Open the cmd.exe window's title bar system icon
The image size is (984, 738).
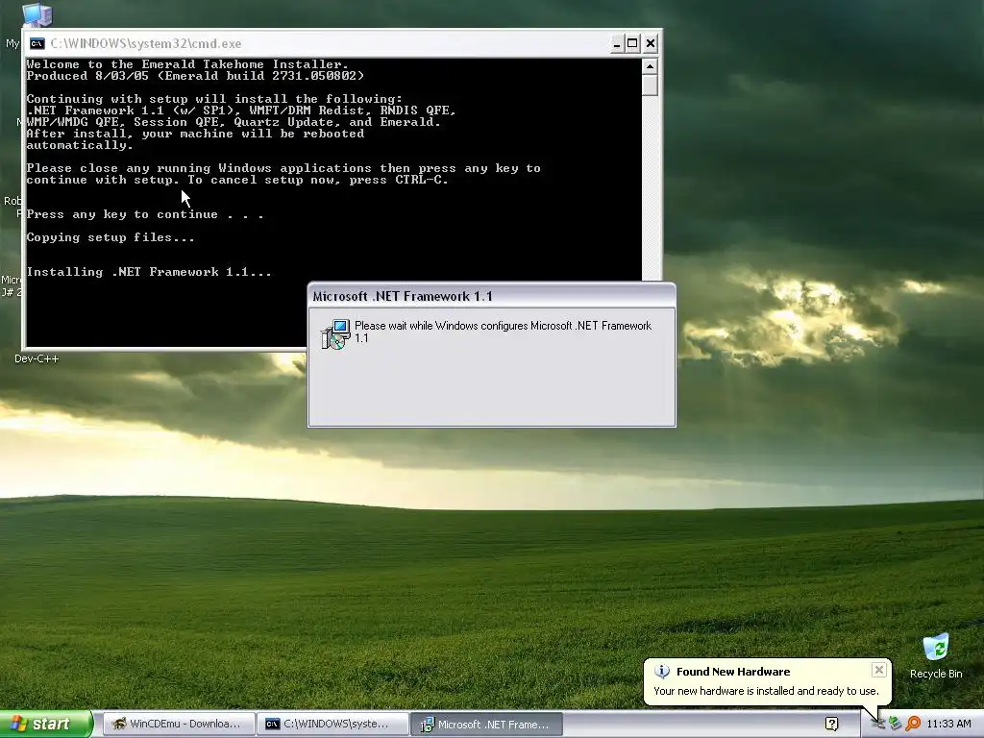click(37, 43)
